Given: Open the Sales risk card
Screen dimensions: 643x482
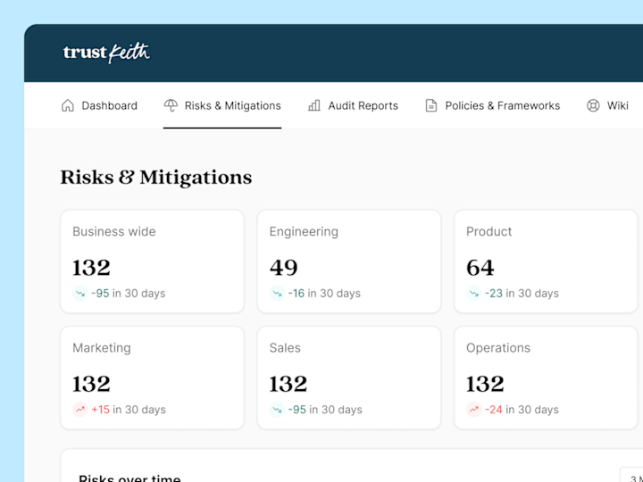Looking at the screenshot, I should pos(349,378).
